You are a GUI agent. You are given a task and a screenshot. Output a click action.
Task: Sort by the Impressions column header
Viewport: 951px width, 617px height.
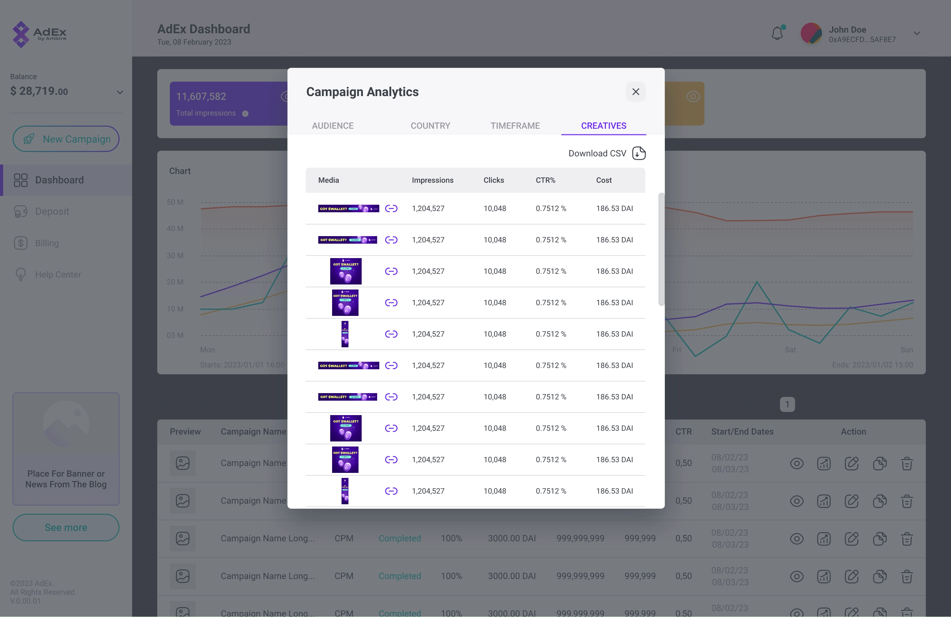pyautogui.click(x=432, y=180)
